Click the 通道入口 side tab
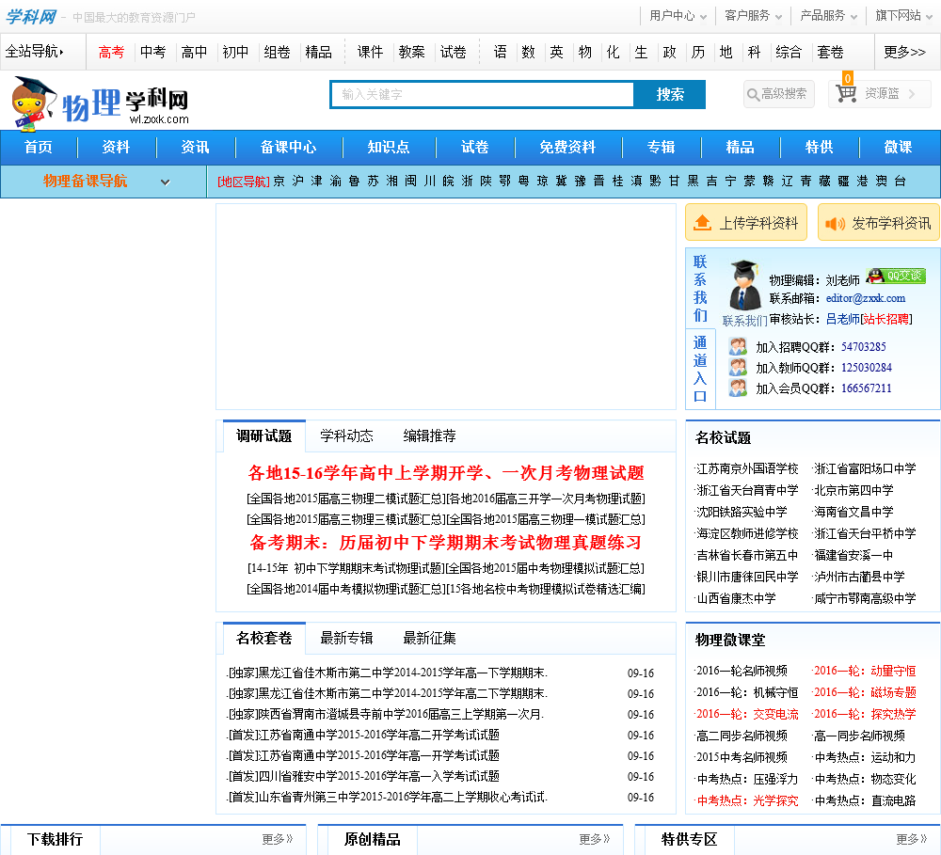The width and height of the screenshot is (941, 855). (700, 369)
